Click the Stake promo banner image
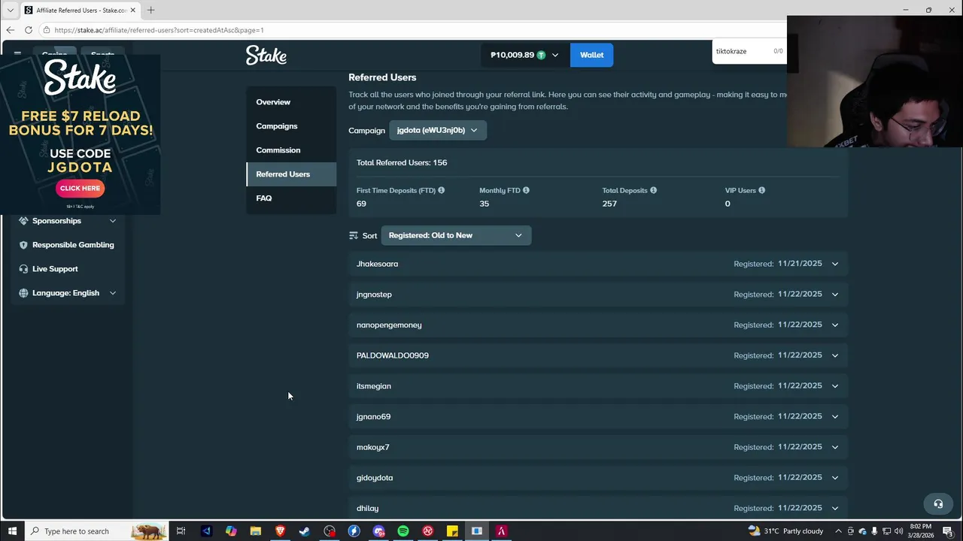The height and width of the screenshot is (541, 963). [x=80, y=134]
